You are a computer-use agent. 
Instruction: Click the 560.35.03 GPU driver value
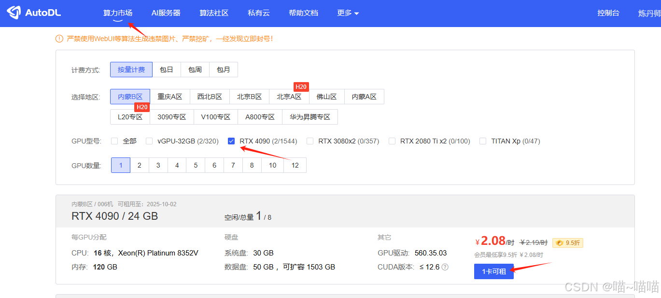[x=431, y=253]
